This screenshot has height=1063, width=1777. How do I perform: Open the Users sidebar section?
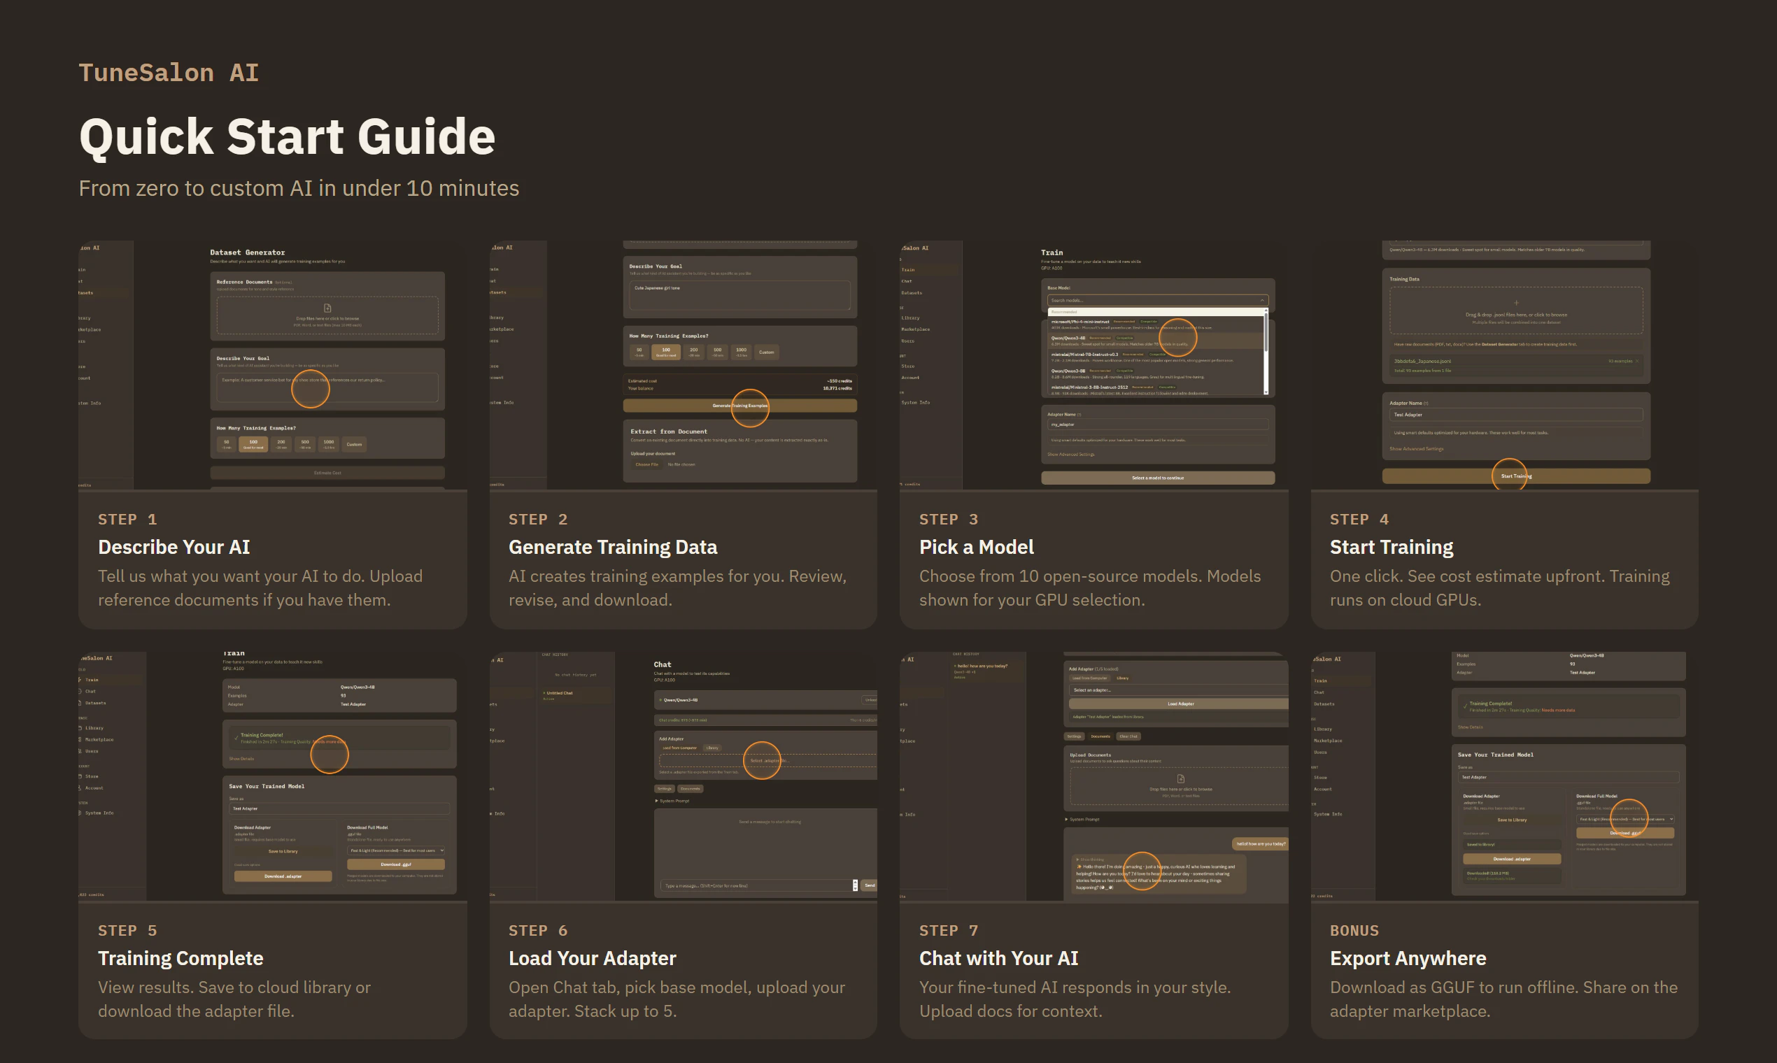click(92, 751)
